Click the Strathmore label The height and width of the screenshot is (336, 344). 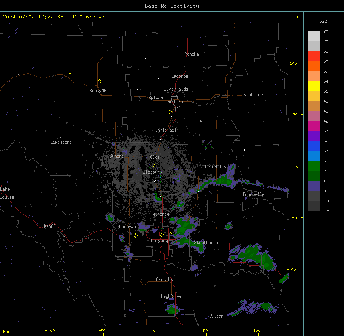point(206,243)
